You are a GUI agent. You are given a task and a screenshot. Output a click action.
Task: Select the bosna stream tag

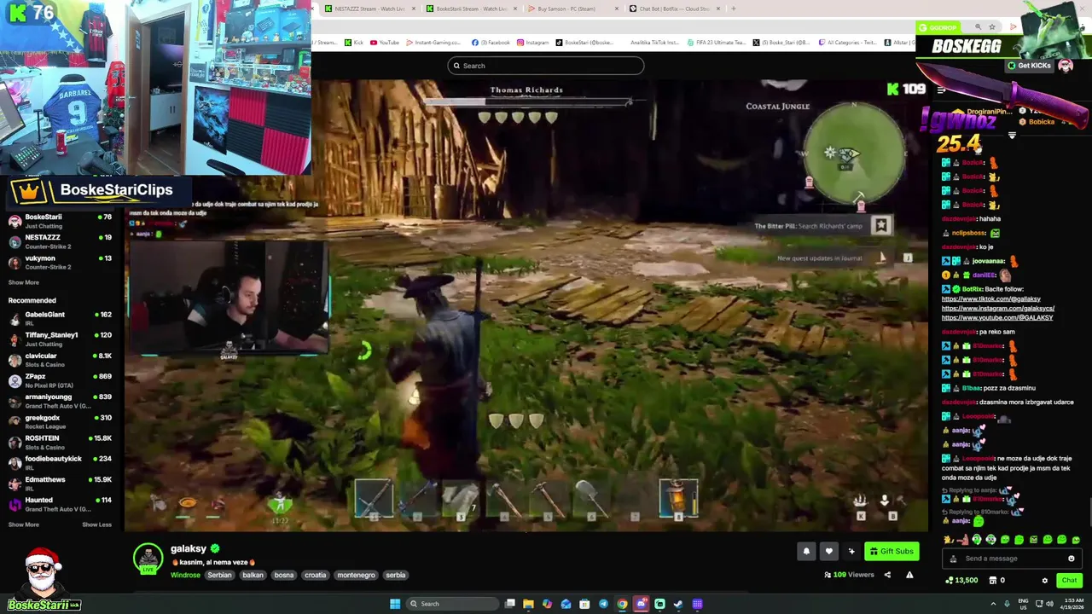pyautogui.click(x=284, y=575)
